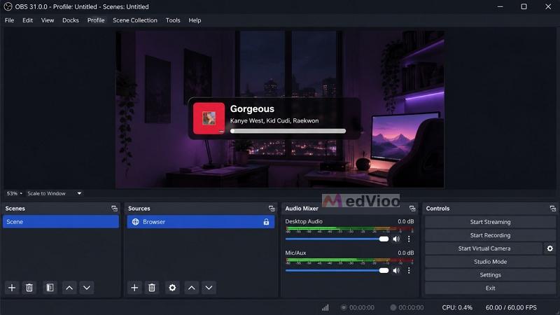Adjust the Mic/Aux volume slider

[x=337, y=270]
